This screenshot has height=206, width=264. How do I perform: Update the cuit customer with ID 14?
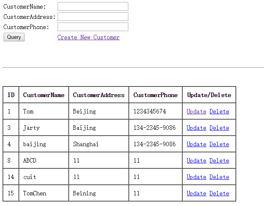(x=196, y=177)
